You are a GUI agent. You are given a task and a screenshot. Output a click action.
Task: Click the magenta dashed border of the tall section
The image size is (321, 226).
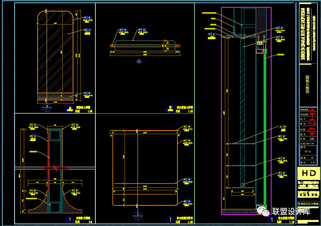click(271, 121)
